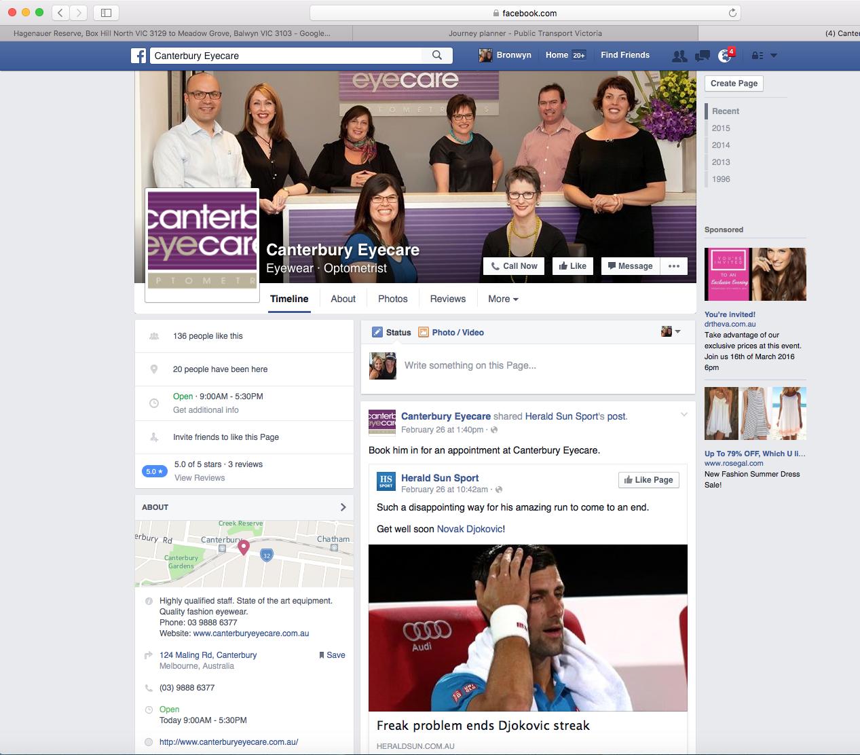Reload the page with the refresh icon

(x=732, y=13)
